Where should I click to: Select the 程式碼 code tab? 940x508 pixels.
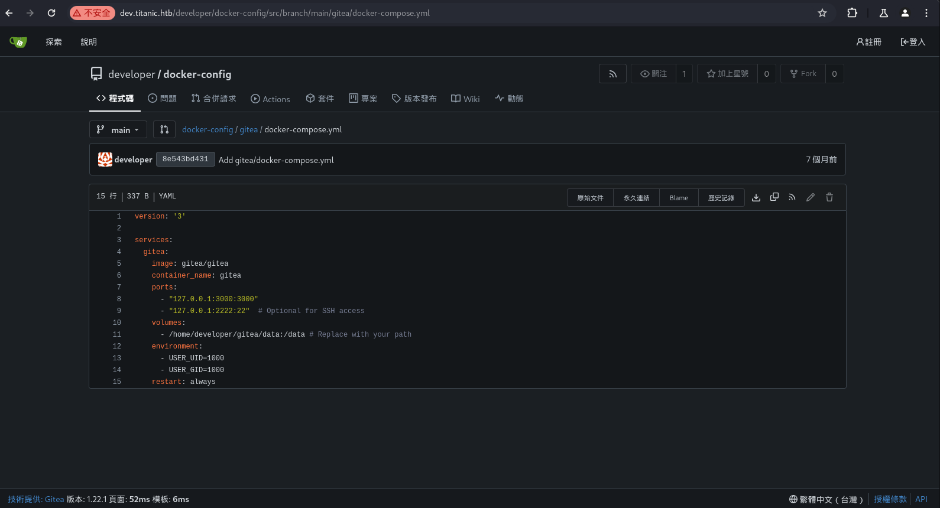coord(115,99)
